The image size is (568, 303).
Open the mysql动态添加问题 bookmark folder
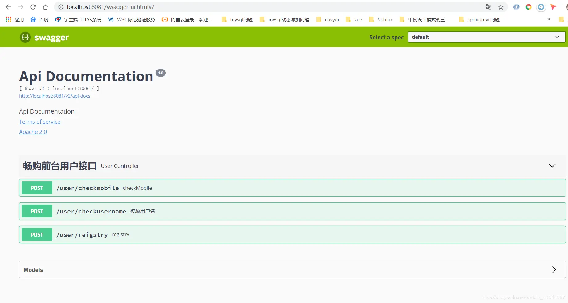[x=284, y=19]
